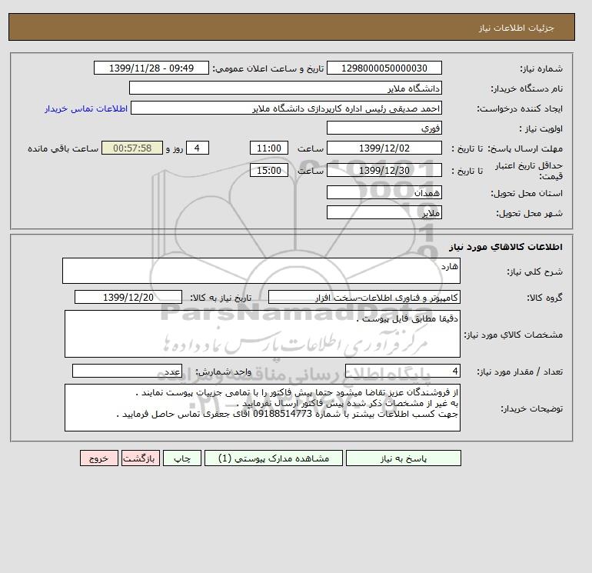Click the label 'شماره نیاز:'
Screen dimensions: 592x573
pyautogui.click(x=541, y=68)
